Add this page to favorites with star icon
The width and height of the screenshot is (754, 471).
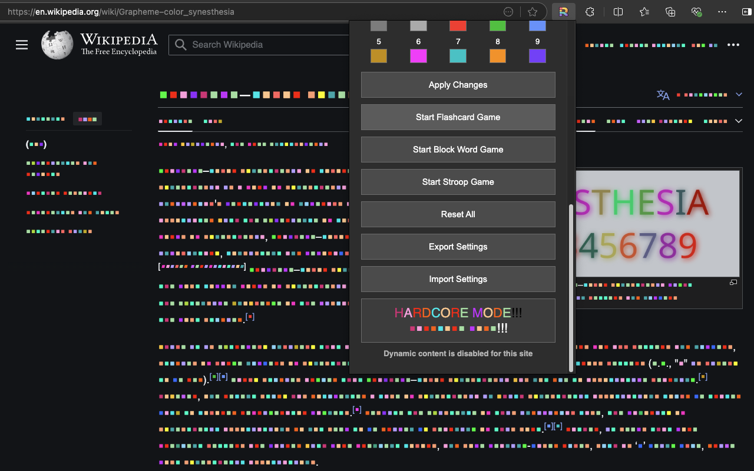(x=533, y=12)
